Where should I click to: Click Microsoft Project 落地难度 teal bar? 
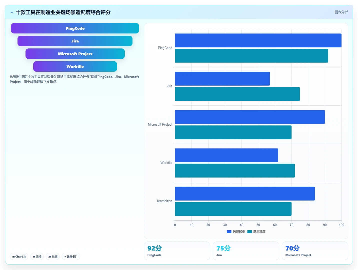[233, 132]
